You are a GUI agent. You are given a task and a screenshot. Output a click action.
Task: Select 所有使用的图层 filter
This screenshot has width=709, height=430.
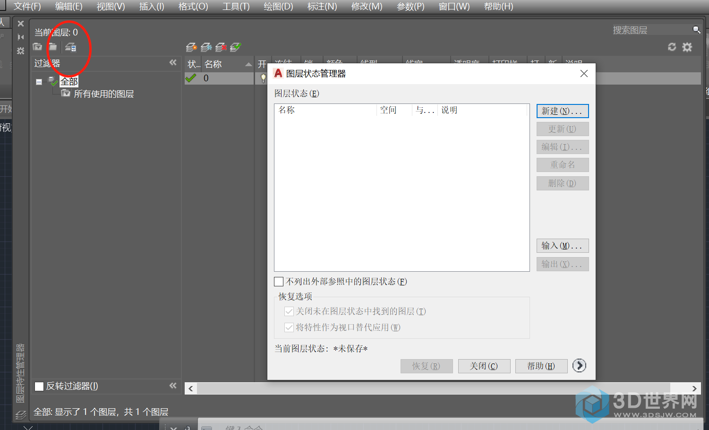point(103,94)
